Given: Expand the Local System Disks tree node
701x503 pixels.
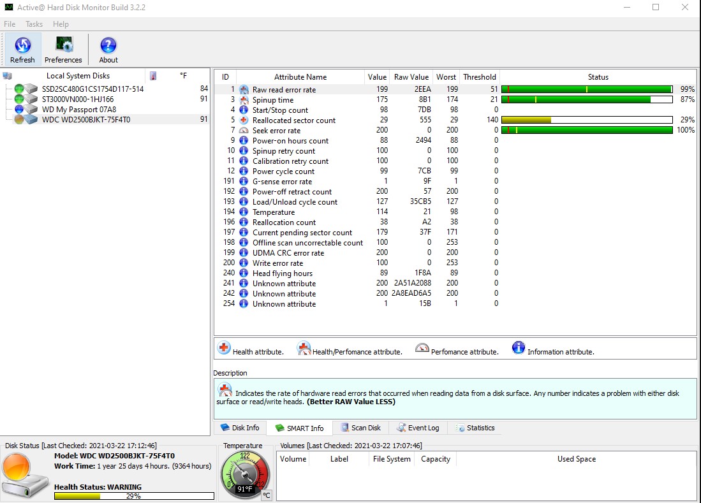Looking at the screenshot, I should pyautogui.click(x=6, y=75).
